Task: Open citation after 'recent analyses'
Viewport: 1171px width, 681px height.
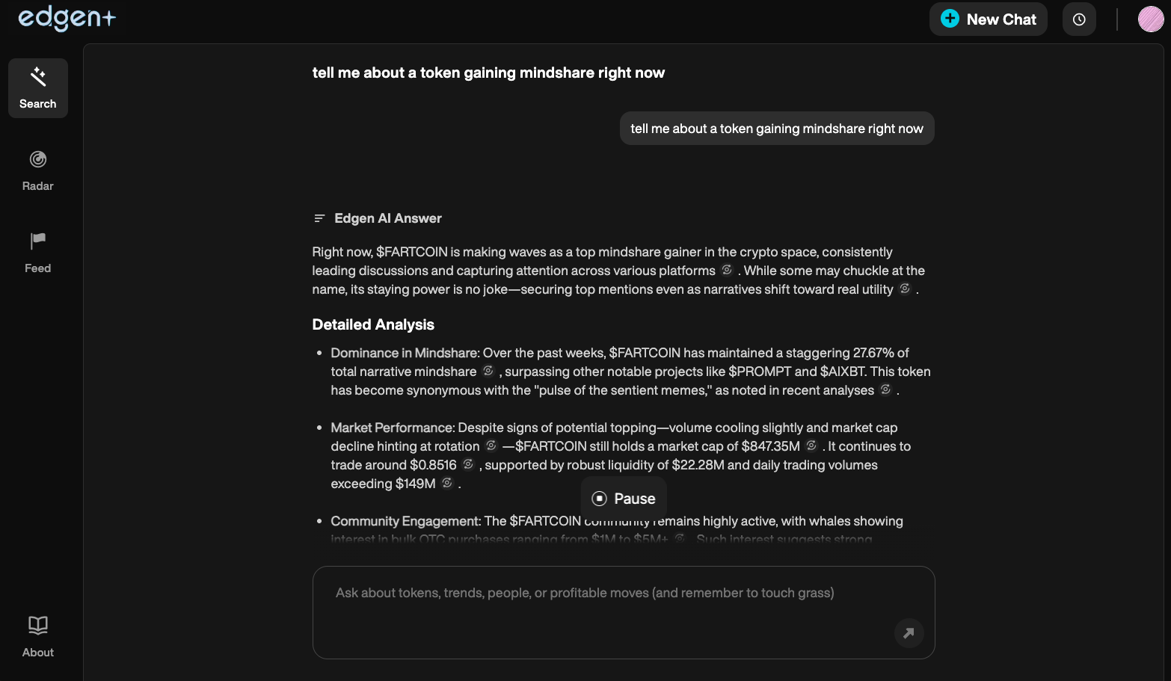Action: tap(885, 389)
